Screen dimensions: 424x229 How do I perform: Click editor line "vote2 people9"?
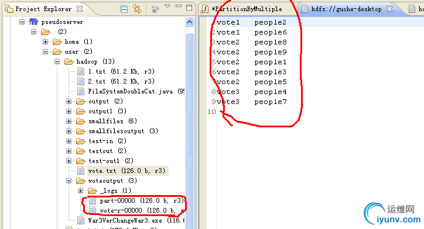251,52
